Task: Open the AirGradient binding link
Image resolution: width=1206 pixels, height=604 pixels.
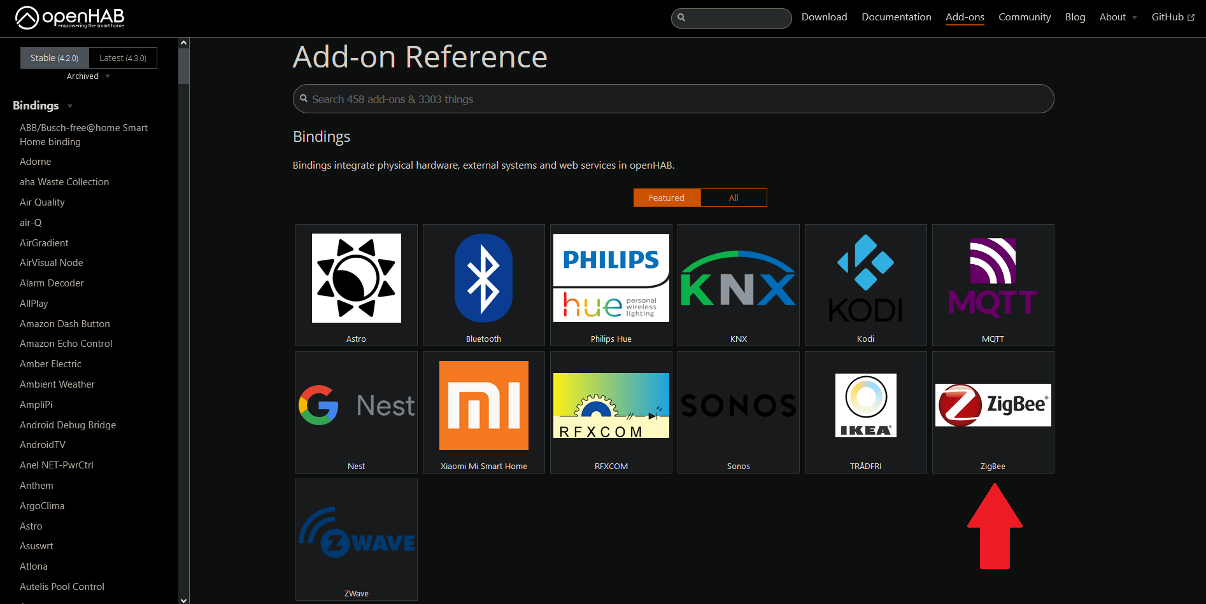Action: coord(44,242)
